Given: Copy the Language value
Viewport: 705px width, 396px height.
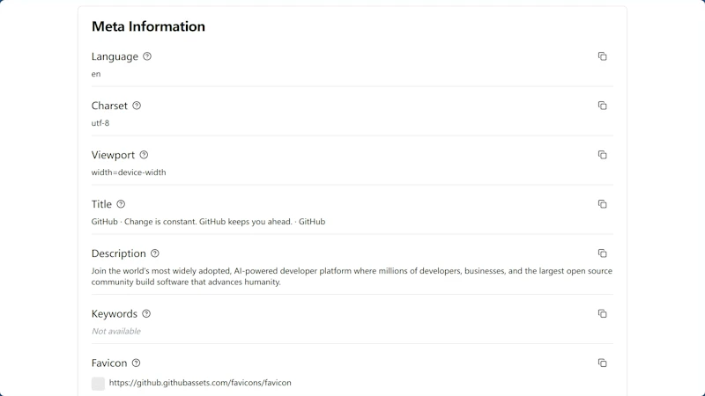Looking at the screenshot, I should (x=602, y=56).
